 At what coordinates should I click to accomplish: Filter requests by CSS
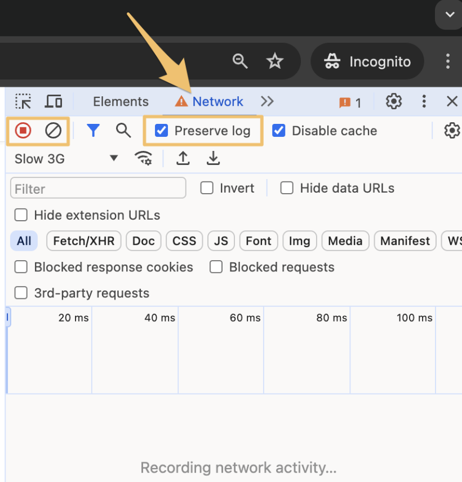click(184, 241)
